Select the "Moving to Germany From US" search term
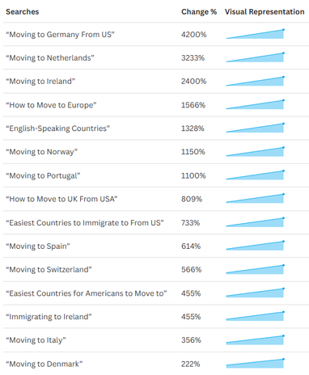Viewport: 309px width, 375px height. click(x=60, y=35)
